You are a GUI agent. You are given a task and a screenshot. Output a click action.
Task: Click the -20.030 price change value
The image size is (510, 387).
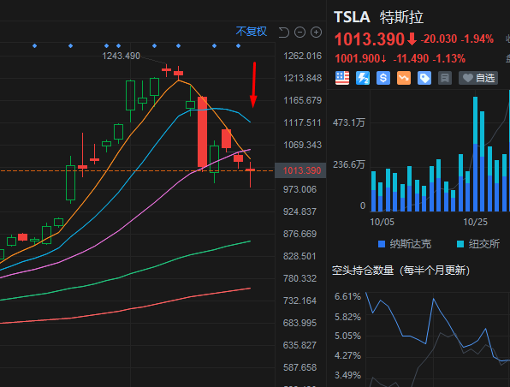pos(439,39)
